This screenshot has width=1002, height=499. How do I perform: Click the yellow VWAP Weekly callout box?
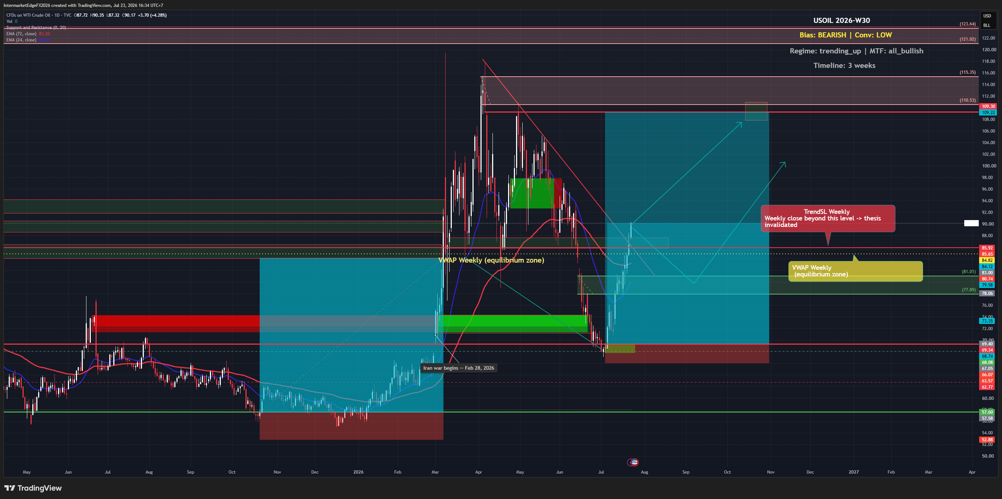855,271
